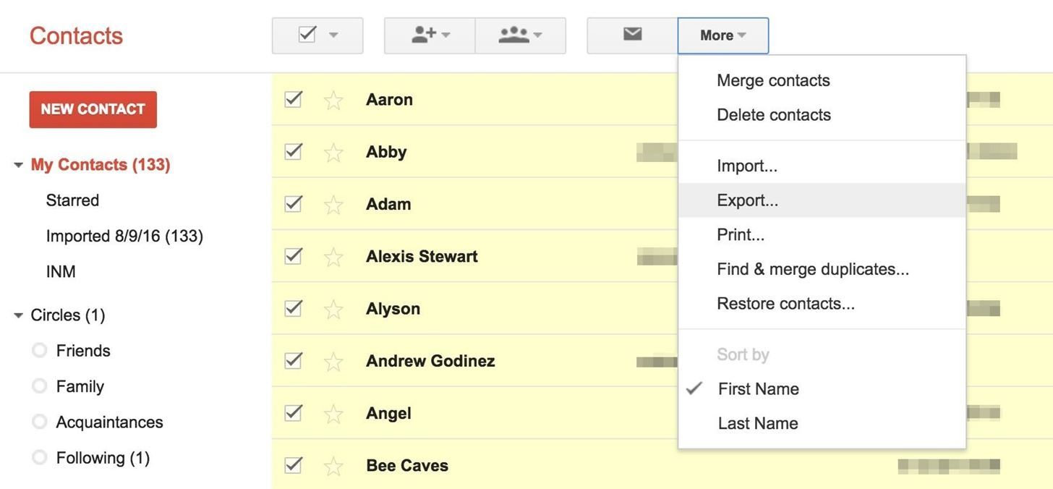This screenshot has height=489, width=1053.
Task: Open the groups icon dropdown
Action: click(520, 35)
